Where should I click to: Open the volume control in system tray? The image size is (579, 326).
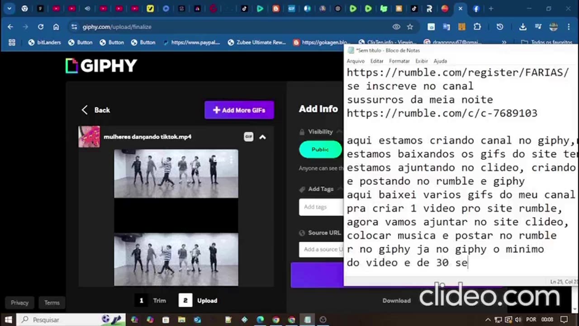click(518, 320)
